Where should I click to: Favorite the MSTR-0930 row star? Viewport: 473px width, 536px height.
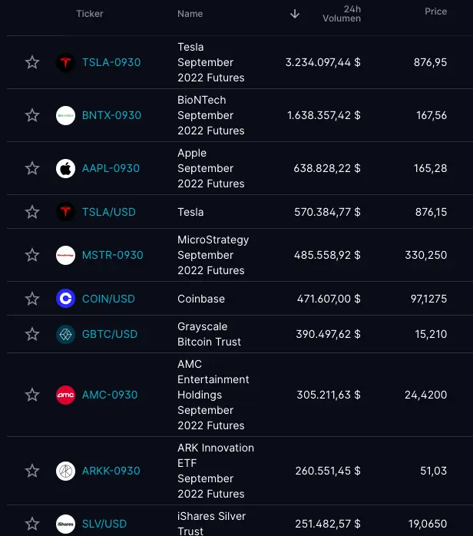pyautogui.click(x=32, y=255)
